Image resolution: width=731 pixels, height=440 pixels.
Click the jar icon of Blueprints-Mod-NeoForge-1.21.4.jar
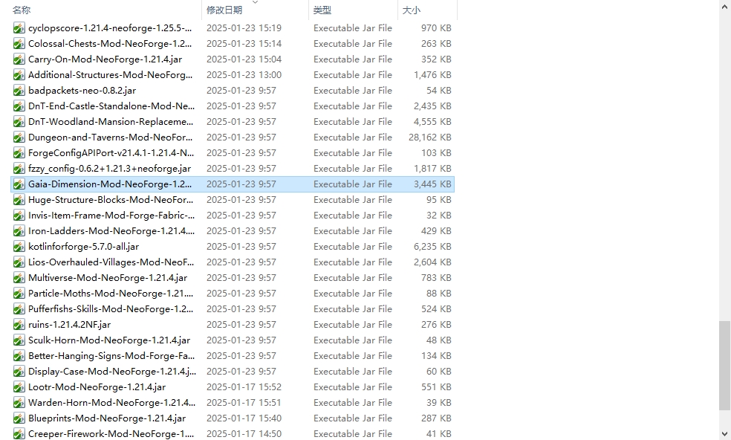click(x=19, y=418)
